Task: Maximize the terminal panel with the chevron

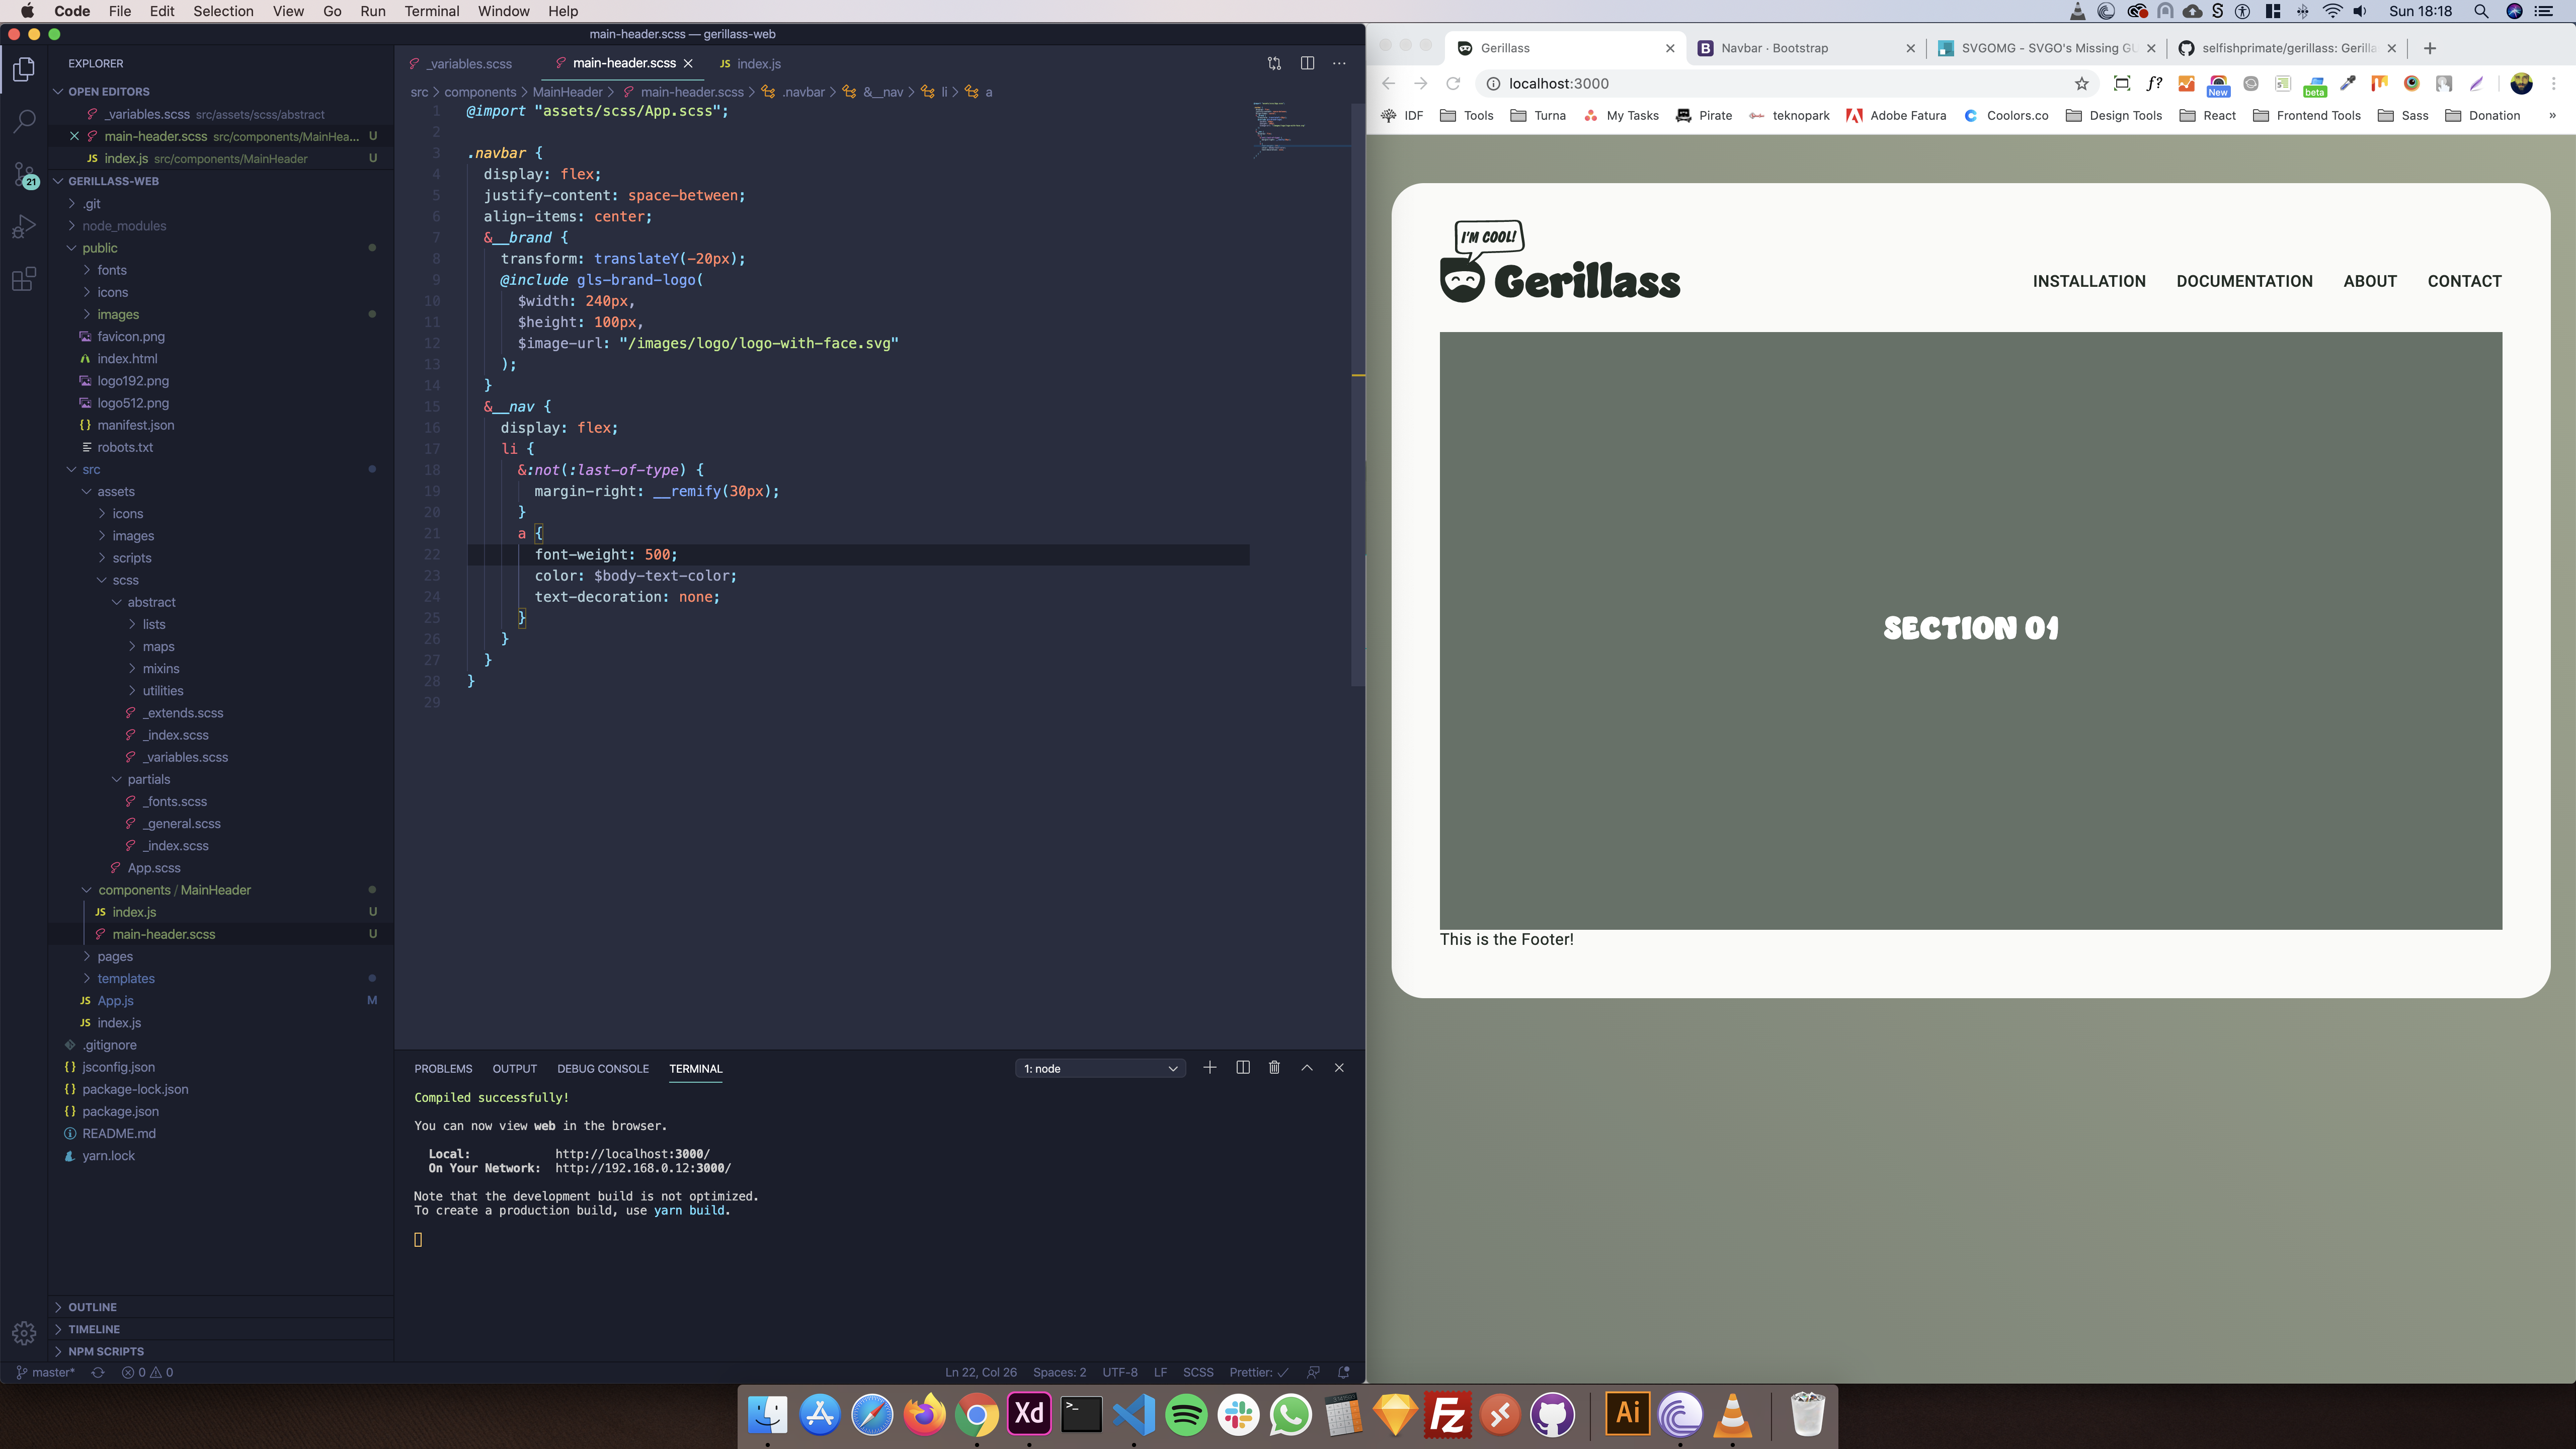Action: pyautogui.click(x=1307, y=1067)
